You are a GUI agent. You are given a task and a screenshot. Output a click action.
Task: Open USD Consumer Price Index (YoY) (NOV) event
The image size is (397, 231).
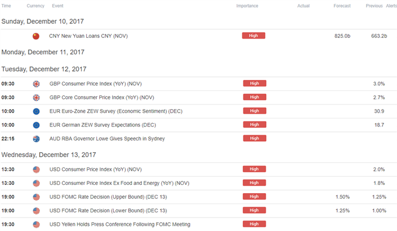click(95, 170)
